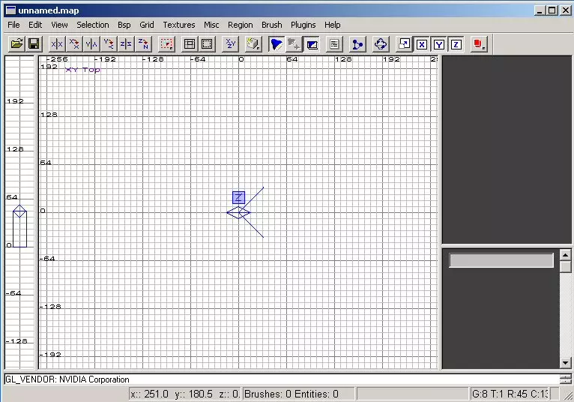574x402 pixels.
Task: Click the greyed-out icon beside the blue cone
Action: (294, 44)
